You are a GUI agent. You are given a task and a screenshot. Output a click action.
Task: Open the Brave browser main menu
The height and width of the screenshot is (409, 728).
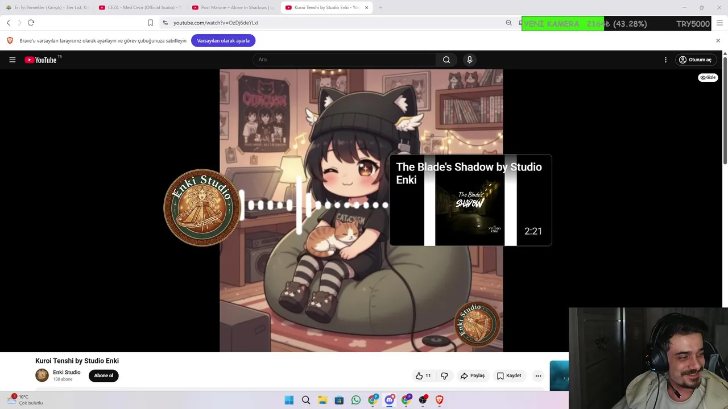719,23
